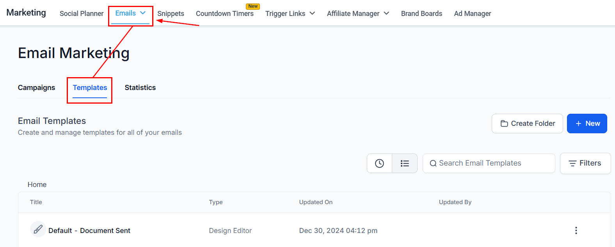
Task: Open the Social Planner section
Action: click(x=82, y=14)
